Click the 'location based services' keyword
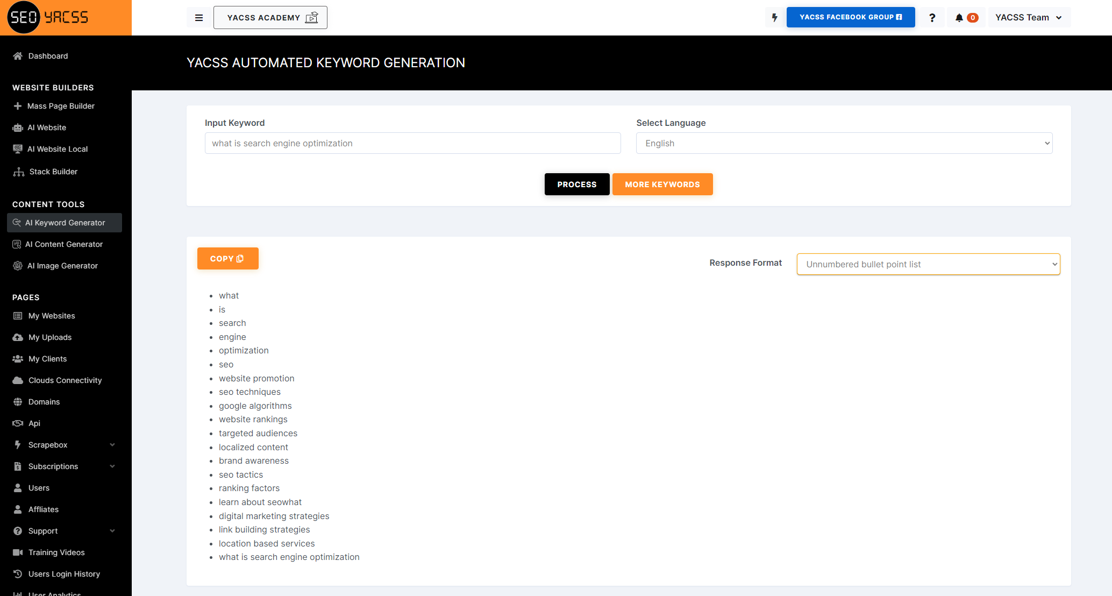1112x596 pixels. [x=267, y=543]
